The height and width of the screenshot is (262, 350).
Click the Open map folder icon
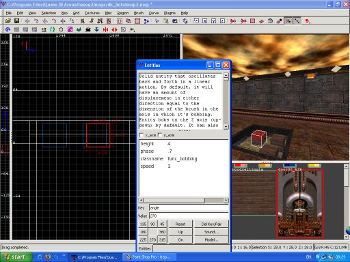tap(8, 21)
